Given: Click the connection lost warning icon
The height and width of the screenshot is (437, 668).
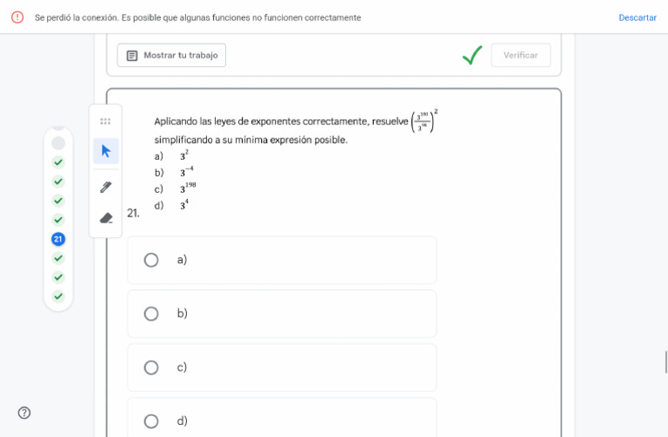Looking at the screenshot, I should 17,17.
